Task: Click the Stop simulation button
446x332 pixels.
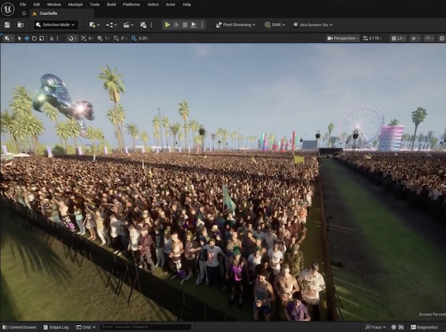Action: (x=185, y=25)
